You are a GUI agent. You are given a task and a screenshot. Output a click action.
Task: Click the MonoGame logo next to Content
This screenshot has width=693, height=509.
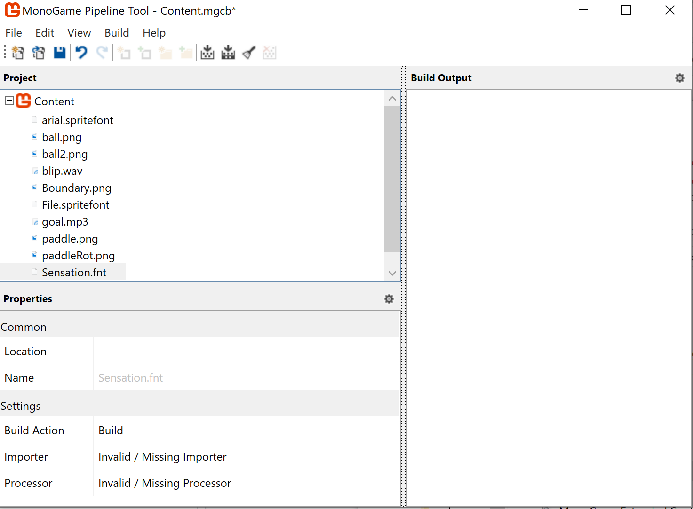point(22,101)
